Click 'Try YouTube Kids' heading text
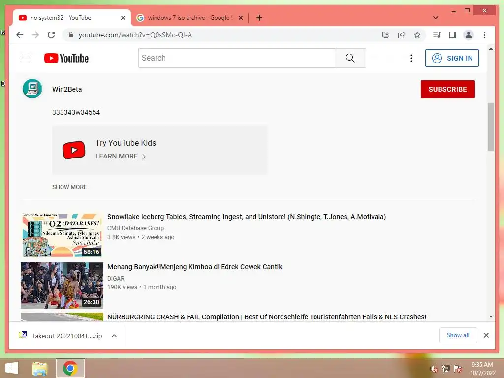 point(126,143)
